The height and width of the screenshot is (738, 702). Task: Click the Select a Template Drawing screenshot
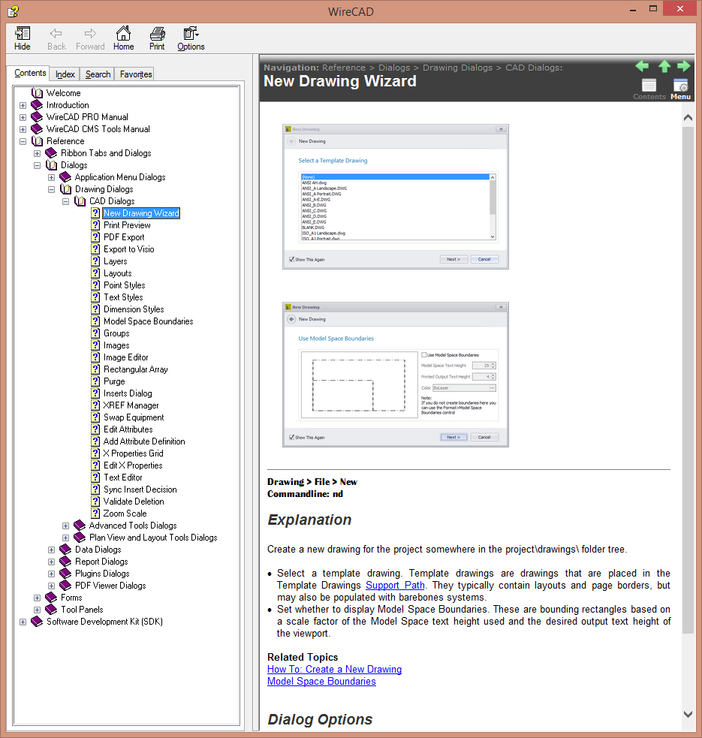(396, 197)
